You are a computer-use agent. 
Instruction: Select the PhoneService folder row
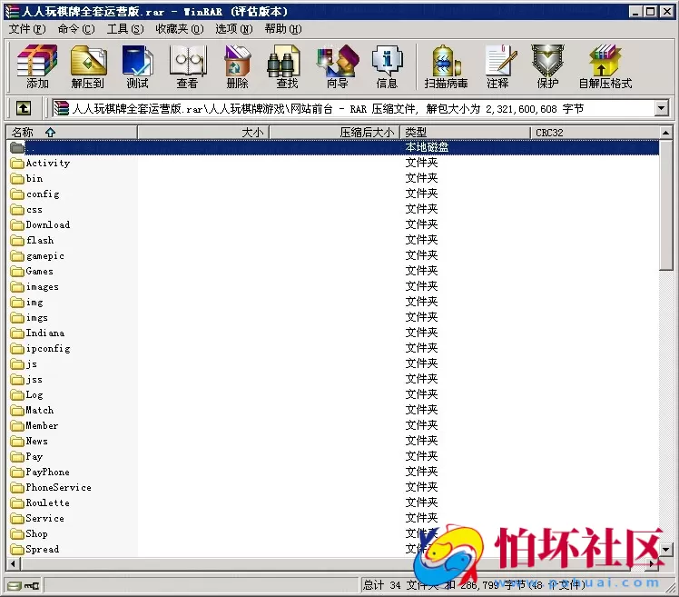coord(332,488)
